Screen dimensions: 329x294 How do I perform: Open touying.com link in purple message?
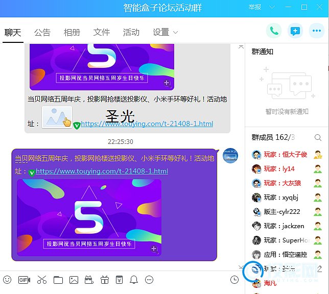(x=102, y=171)
